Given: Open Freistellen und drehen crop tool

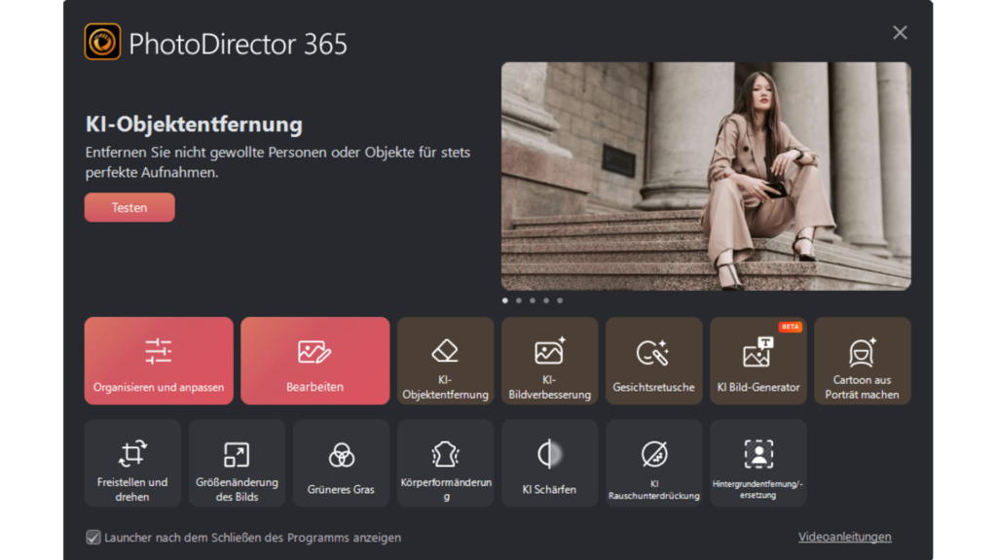Looking at the screenshot, I should click(132, 463).
